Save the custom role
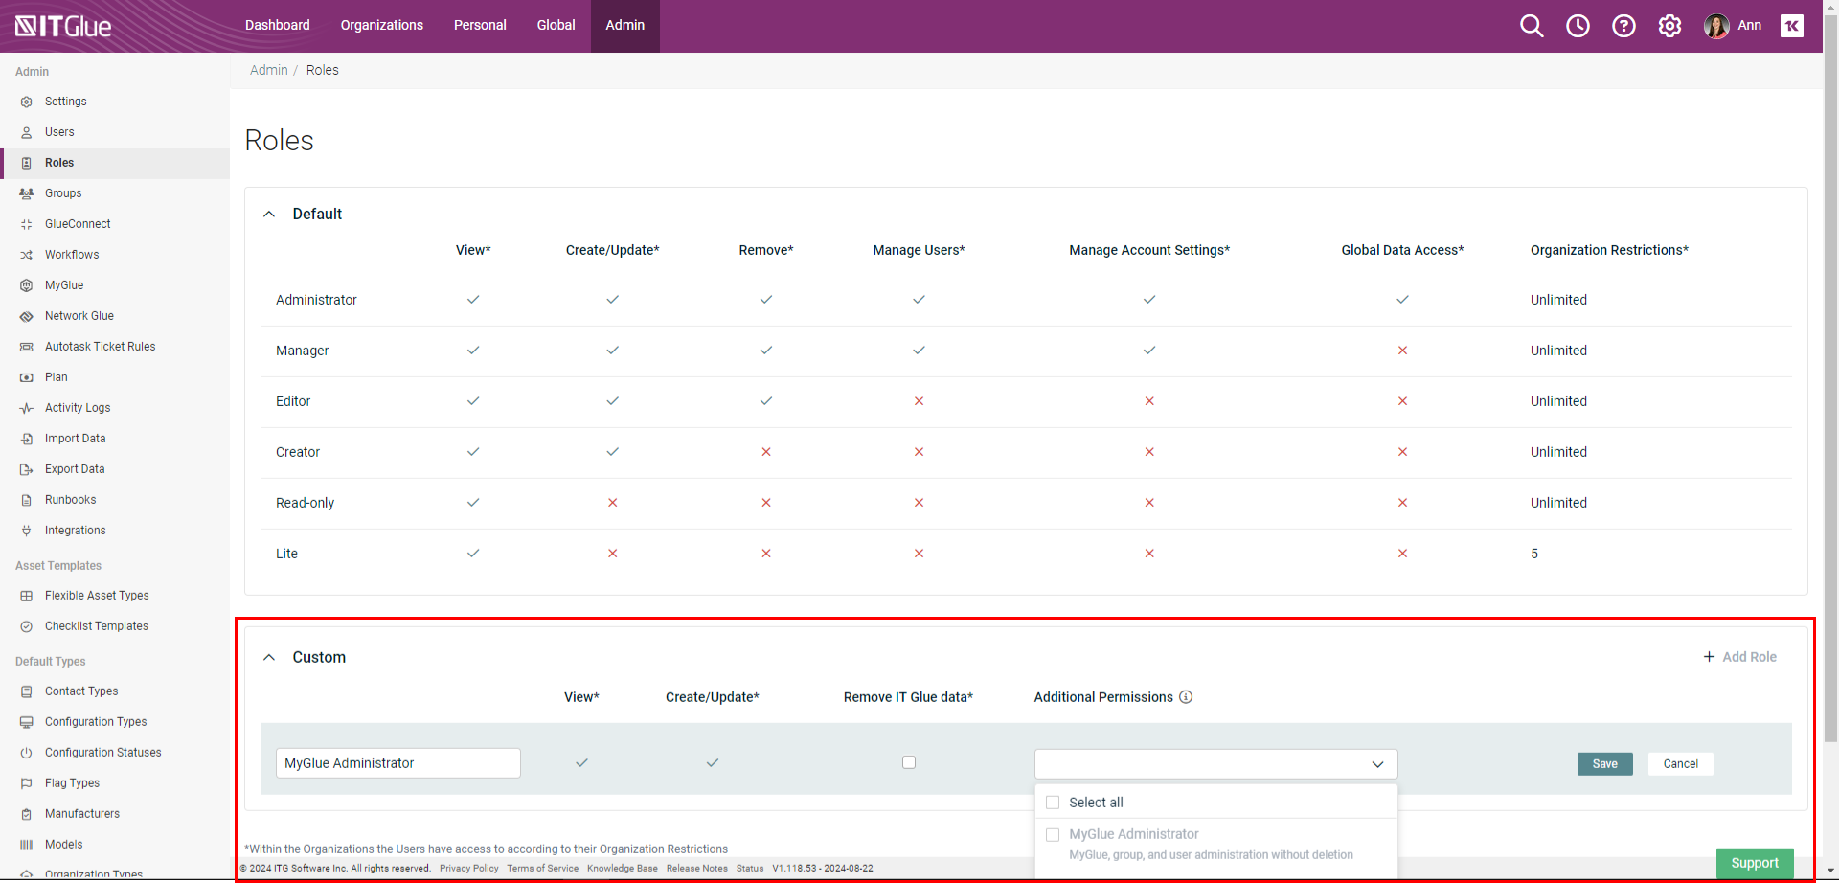1839x883 pixels. (x=1604, y=764)
